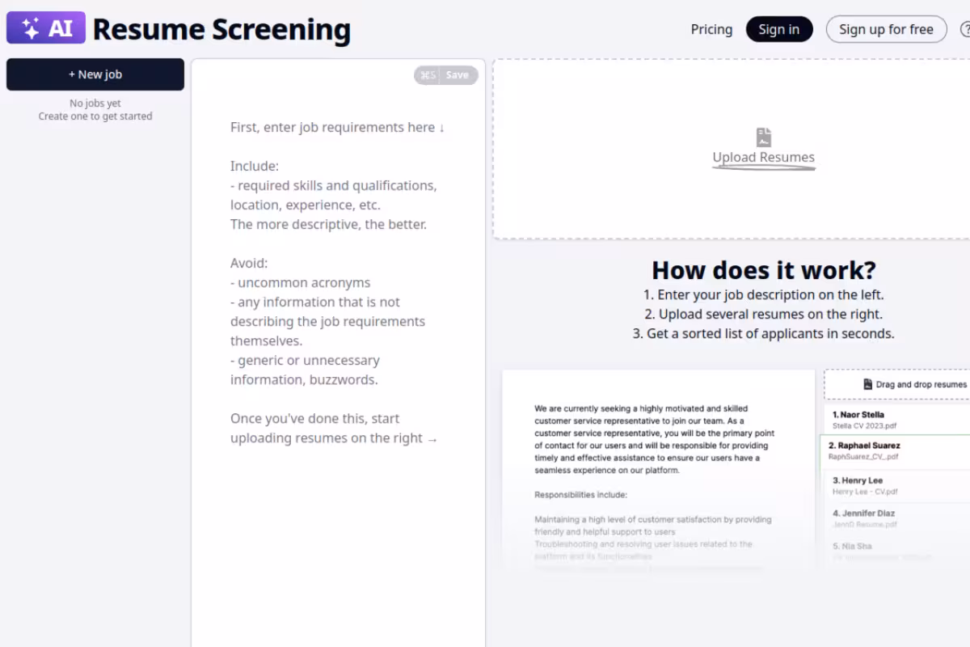Select applicant 3. Henry Lee
The width and height of the screenshot is (970, 647).
[897, 485]
